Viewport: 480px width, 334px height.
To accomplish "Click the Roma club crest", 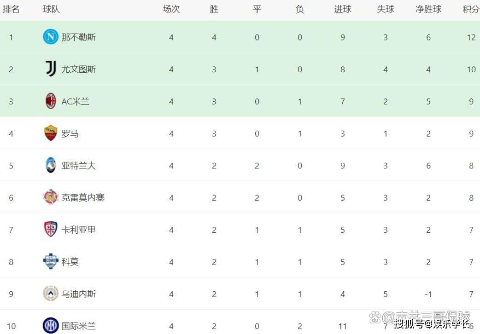I will [50, 133].
